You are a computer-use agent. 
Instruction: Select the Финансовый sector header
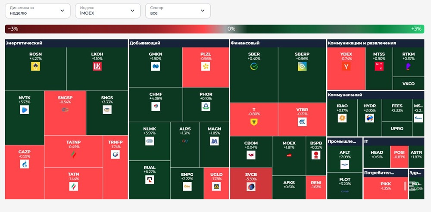click(278, 43)
